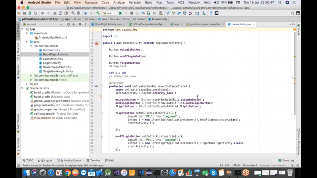This screenshot has width=317, height=178.
Task: Run the app with green play button
Action: 121,13
